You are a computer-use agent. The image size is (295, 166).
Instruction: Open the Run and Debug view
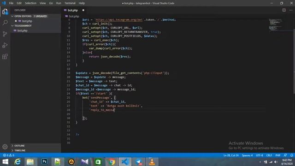point(5,45)
